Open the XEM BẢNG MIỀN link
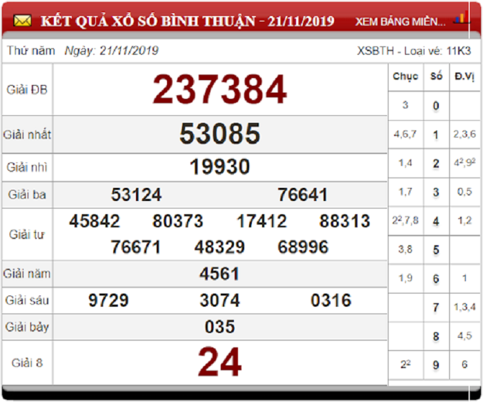 (400, 21)
